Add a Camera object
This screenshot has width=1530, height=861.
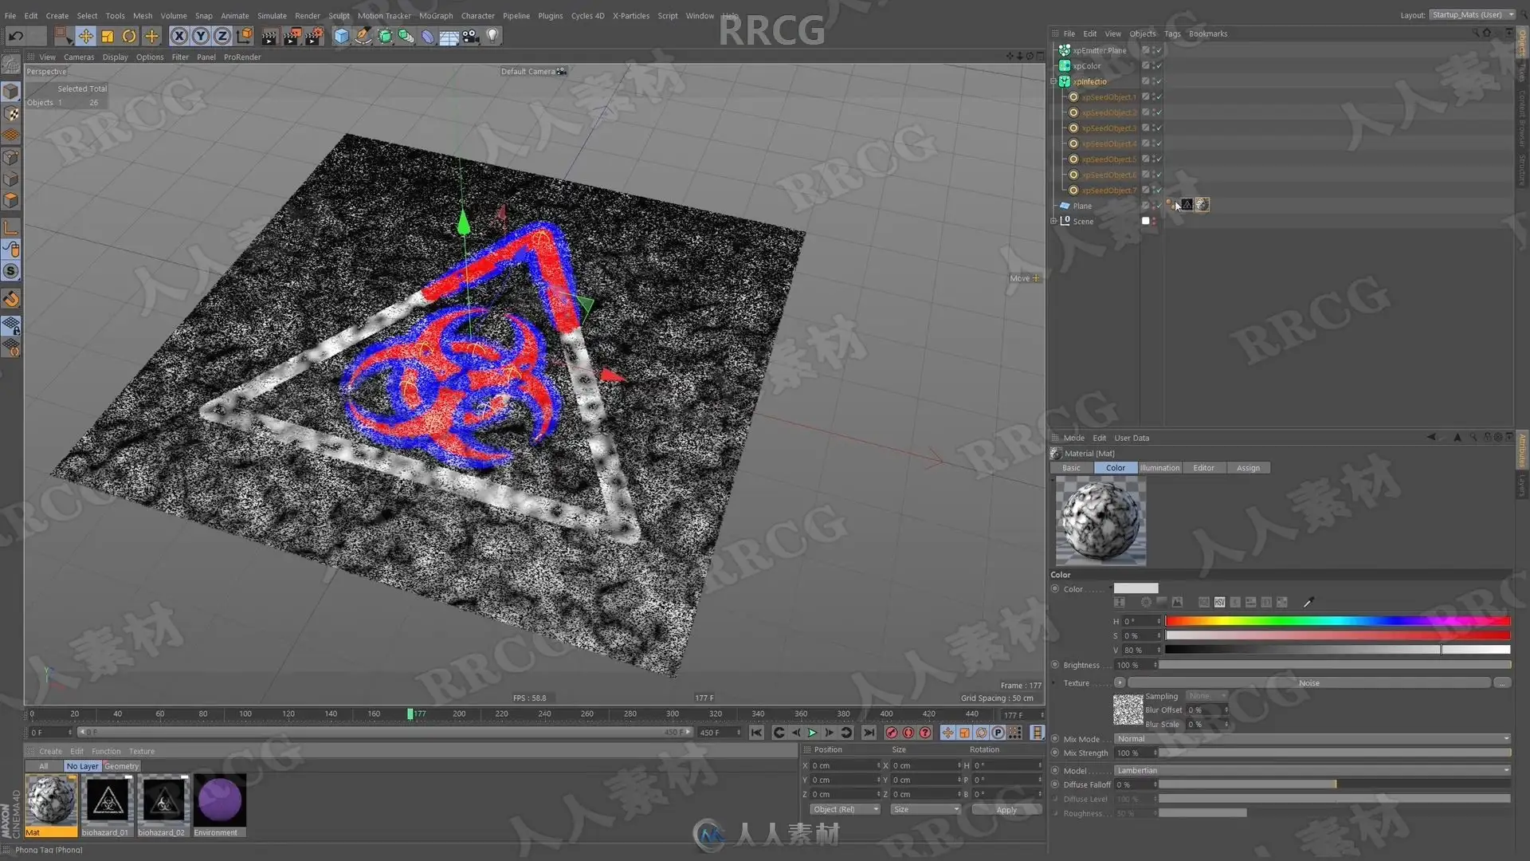(x=471, y=36)
